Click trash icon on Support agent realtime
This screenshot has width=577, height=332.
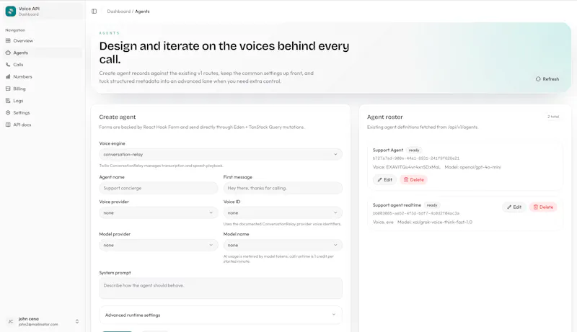[x=536, y=207]
